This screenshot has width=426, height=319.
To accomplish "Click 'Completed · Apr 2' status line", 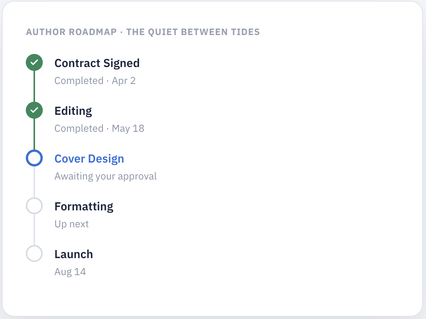I will pos(95,81).
